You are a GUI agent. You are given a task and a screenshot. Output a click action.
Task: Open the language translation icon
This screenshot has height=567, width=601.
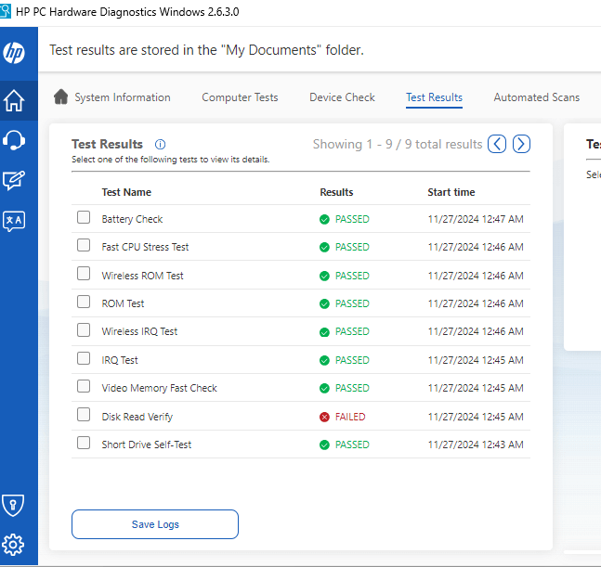click(x=14, y=221)
